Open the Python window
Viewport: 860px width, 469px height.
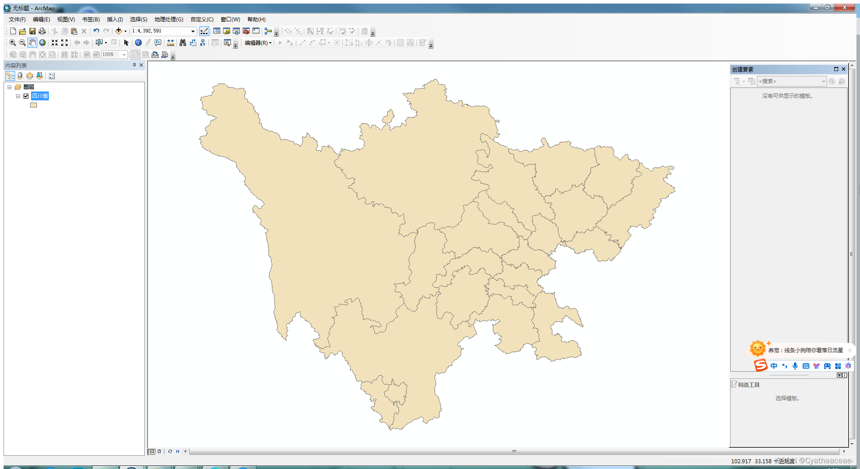tap(256, 31)
